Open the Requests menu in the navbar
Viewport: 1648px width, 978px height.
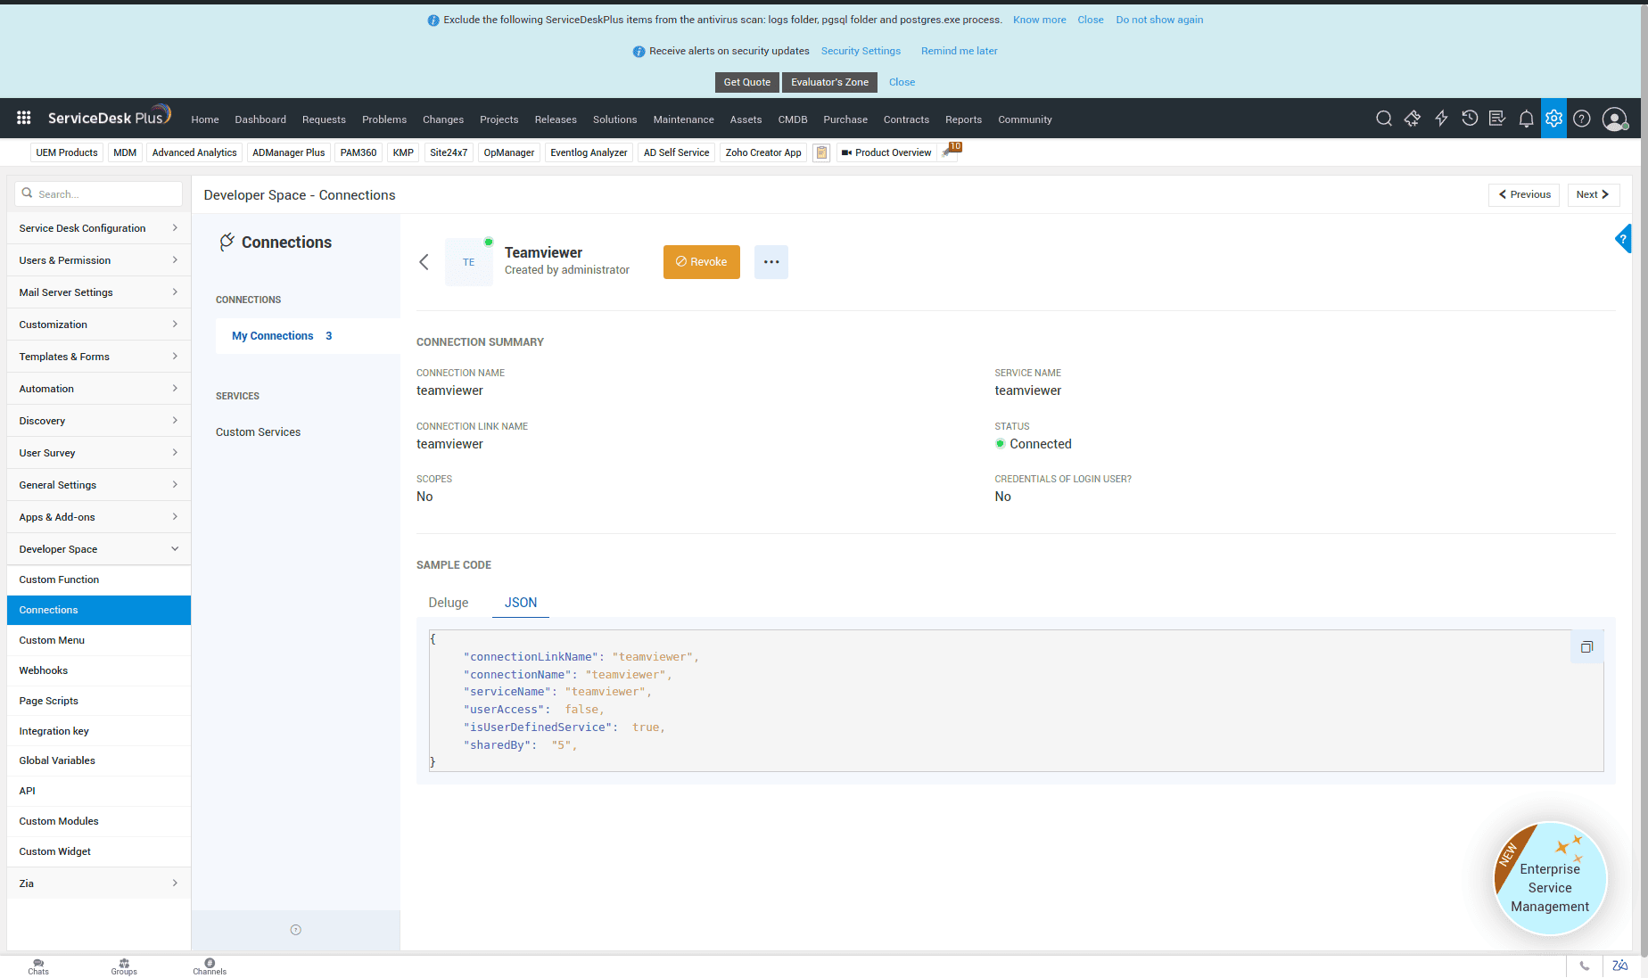click(324, 119)
